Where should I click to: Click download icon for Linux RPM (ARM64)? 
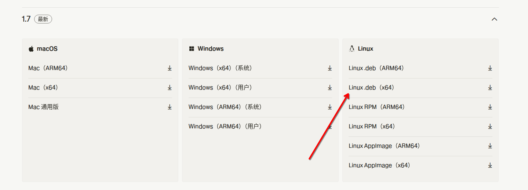pos(490,107)
